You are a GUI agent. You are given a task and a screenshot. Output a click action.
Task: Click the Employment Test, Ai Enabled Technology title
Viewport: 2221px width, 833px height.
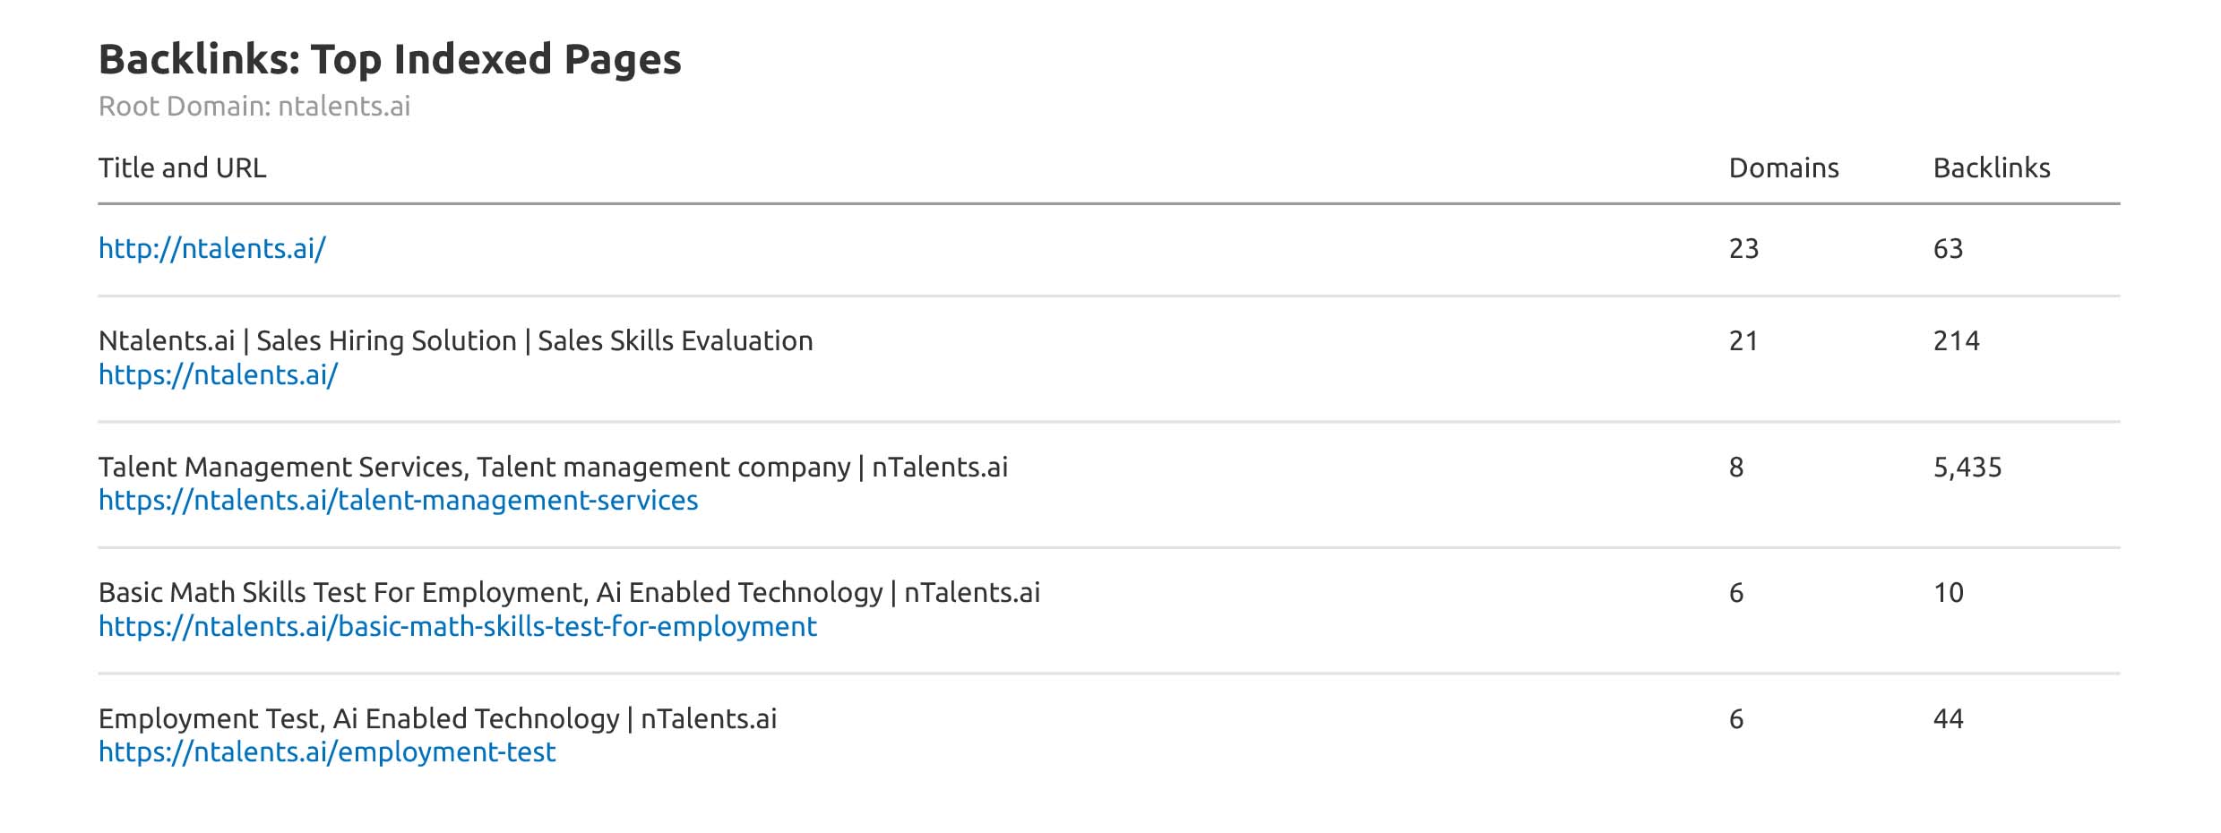437,718
